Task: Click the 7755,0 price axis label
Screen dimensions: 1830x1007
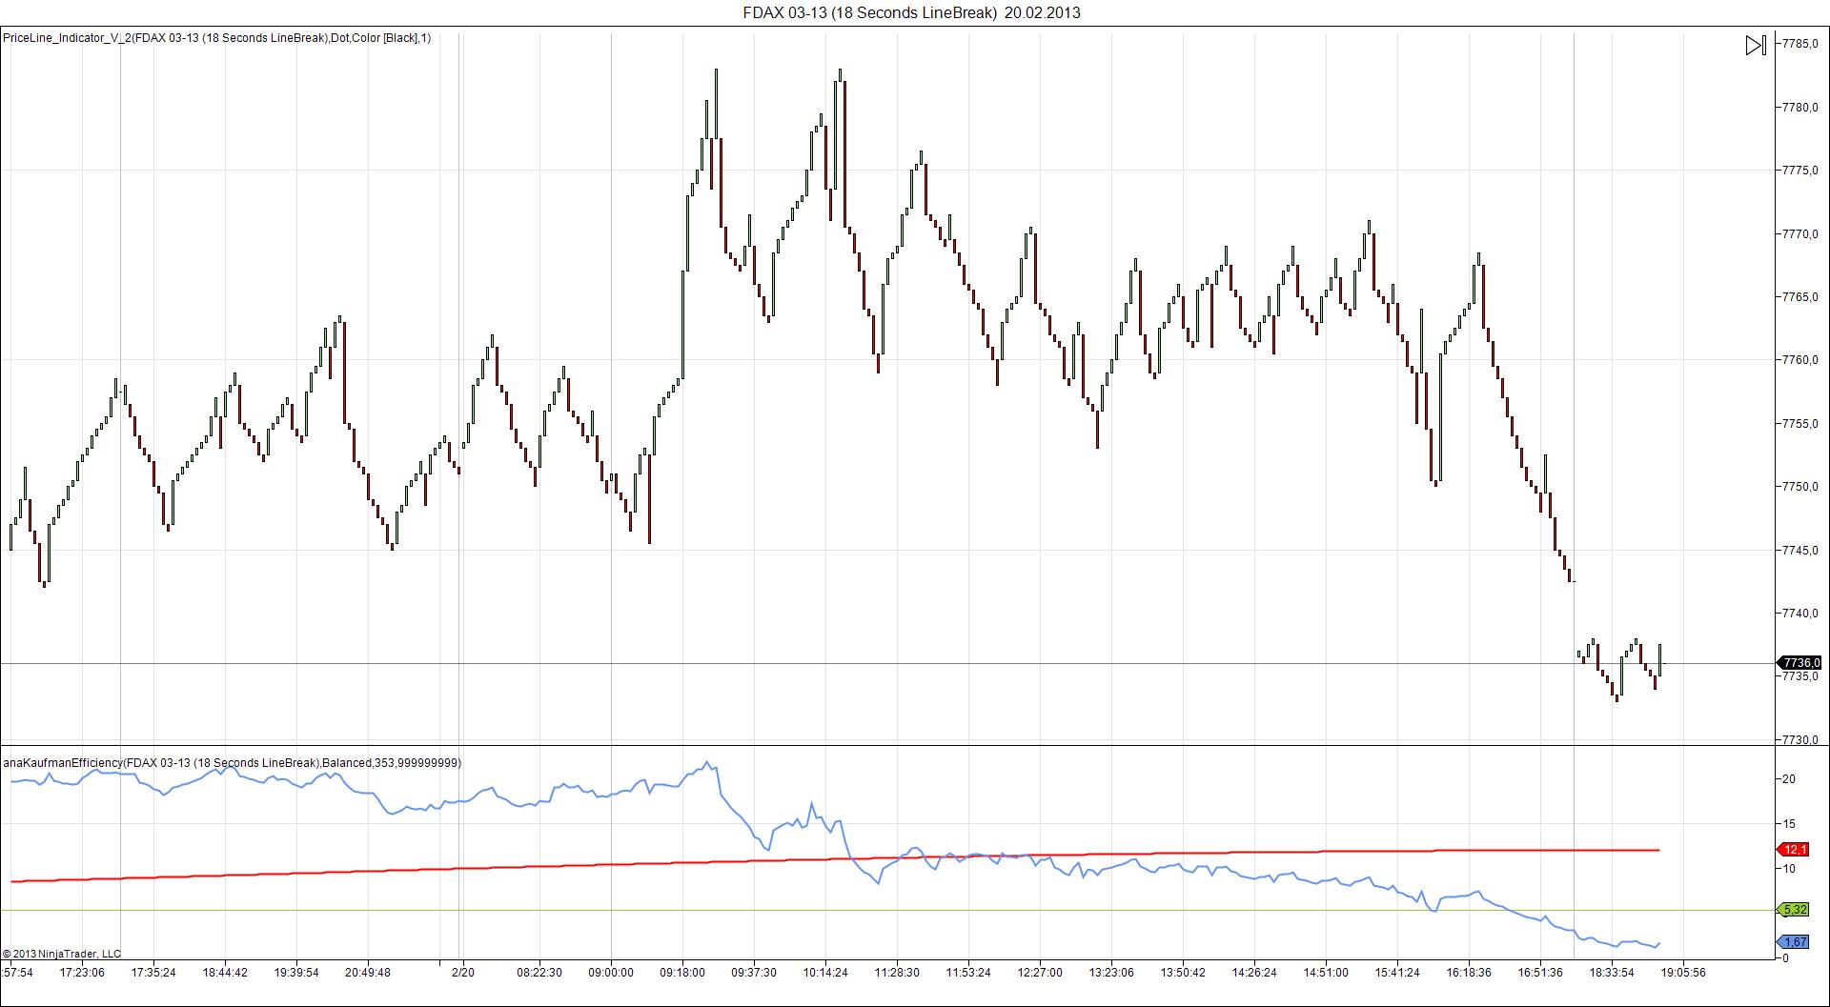Action: click(x=1801, y=424)
